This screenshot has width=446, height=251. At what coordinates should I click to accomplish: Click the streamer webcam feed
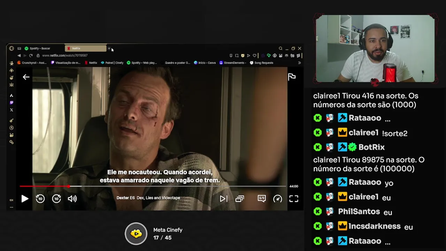click(x=375, y=48)
